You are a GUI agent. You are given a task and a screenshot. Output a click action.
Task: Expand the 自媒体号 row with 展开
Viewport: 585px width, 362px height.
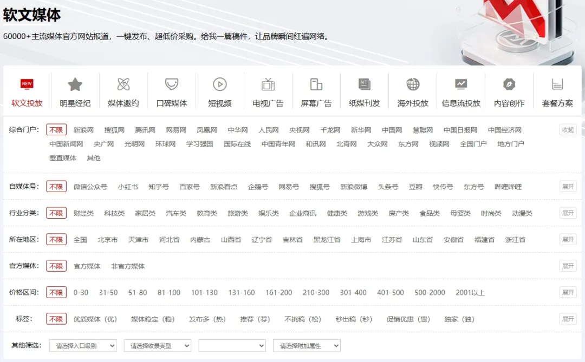pos(568,187)
